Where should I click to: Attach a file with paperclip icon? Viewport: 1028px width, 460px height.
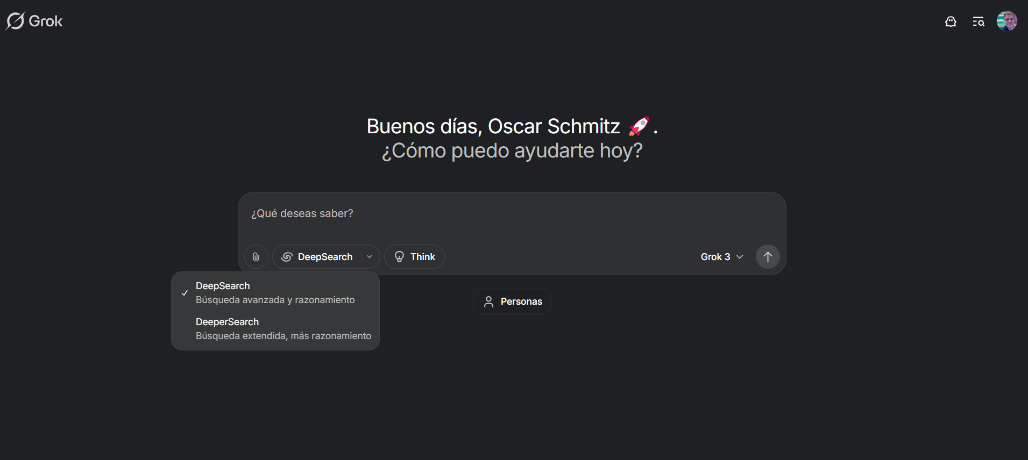[256, 257]
